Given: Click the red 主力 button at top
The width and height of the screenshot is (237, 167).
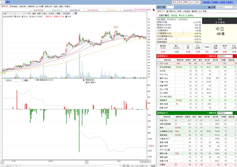Looking at the screenshot, I should [192, 2].
